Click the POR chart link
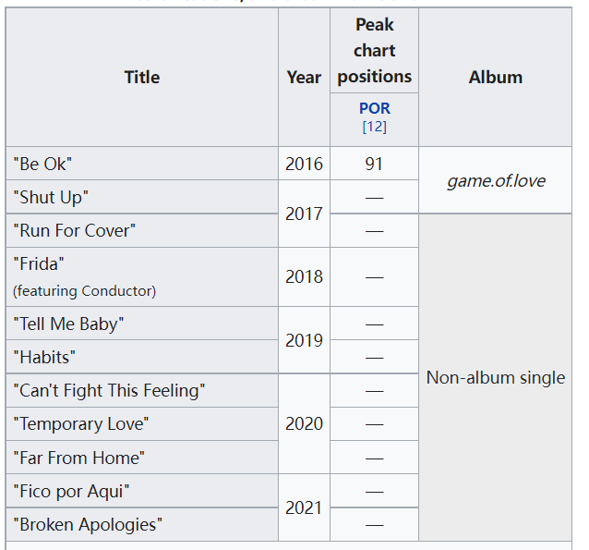This screenshot has width=589, height=550. (x=374, y=108)
